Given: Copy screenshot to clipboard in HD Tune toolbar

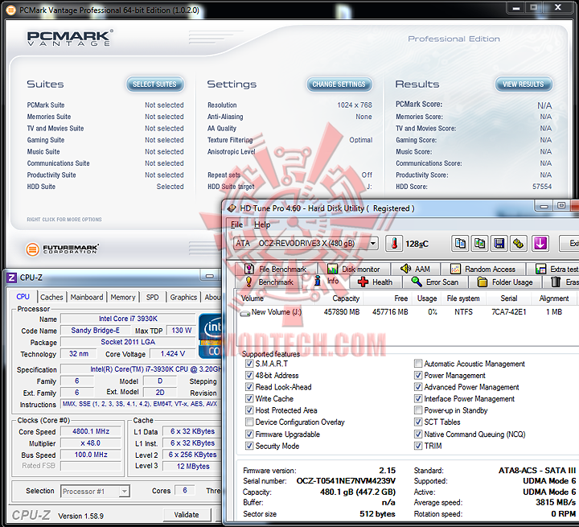Looking at the screenshot, I should coord(479,244).
